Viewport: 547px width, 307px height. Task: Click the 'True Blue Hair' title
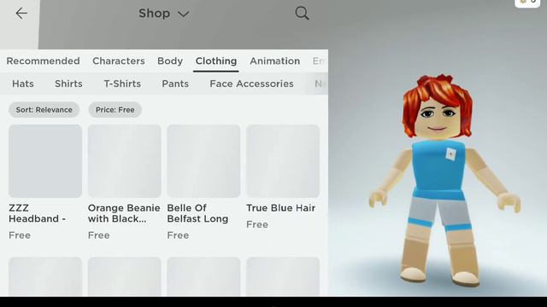click(x=281, y=208)
